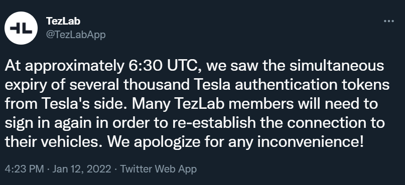
Task: Open the three-dot More options menu
Action: pos(389,21)
